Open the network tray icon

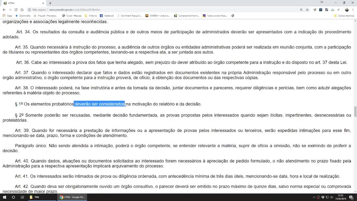pos(327,197)
